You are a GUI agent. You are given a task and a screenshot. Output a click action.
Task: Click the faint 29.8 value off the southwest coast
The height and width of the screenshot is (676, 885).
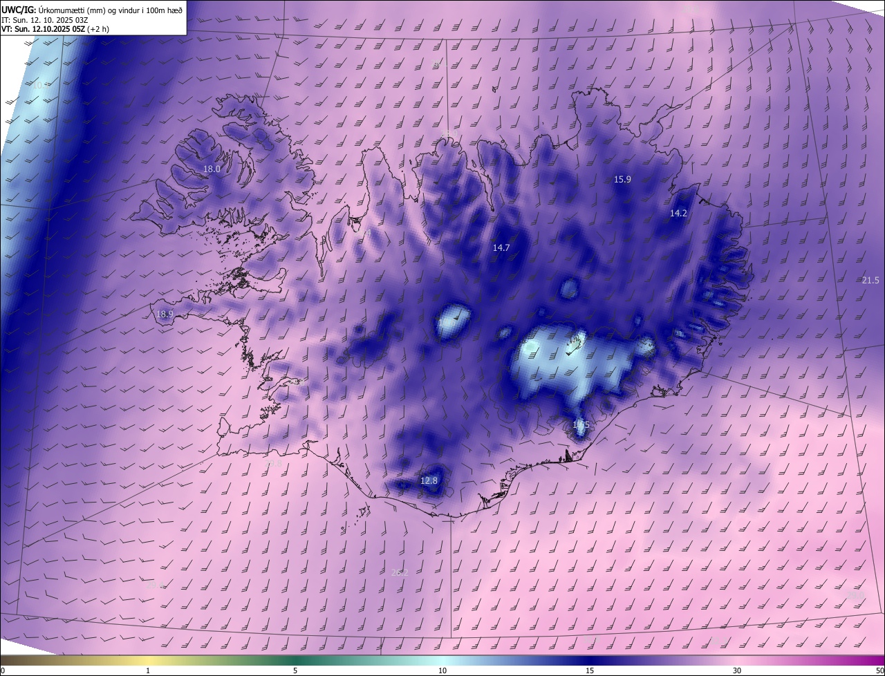[274, 464]
